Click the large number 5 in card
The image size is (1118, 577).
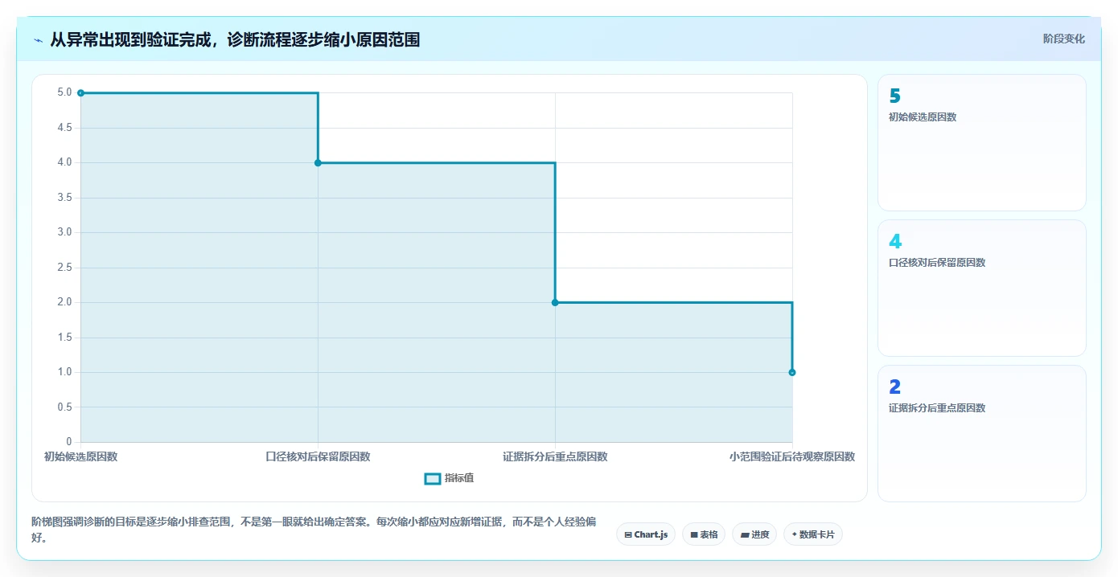click(x=894, y=96)
